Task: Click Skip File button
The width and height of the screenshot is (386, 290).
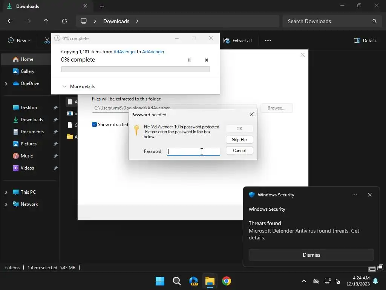Action: [x=239, y=140]
